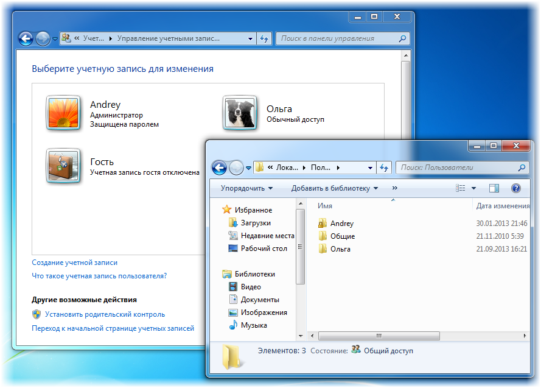Open 'Добавить в библиотеку' menu
This screenshot has width=541, height=388.
point(335,188)
